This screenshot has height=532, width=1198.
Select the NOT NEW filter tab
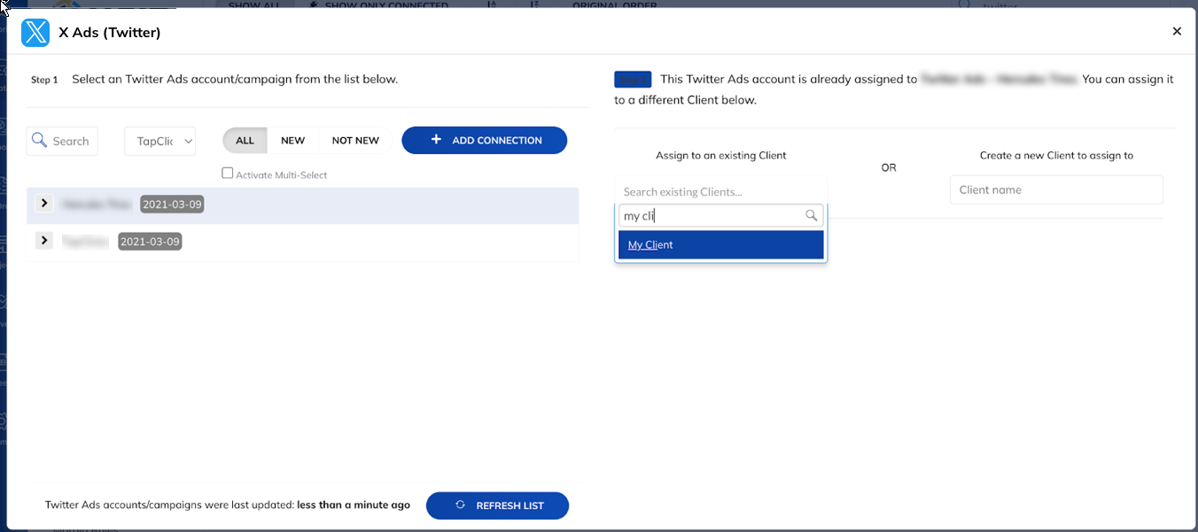355,141
